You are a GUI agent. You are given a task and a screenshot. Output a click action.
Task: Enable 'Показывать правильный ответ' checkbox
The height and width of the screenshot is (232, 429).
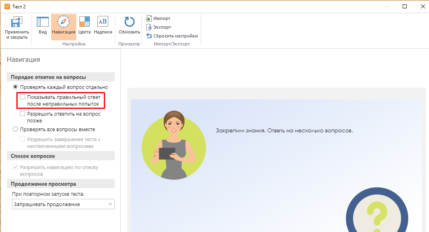(x=23, y=97)
